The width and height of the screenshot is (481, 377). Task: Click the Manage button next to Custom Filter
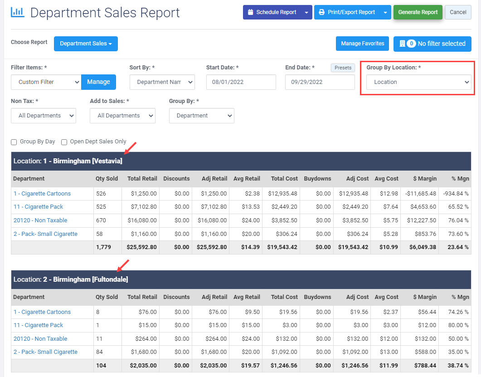[x=98, y=82]
